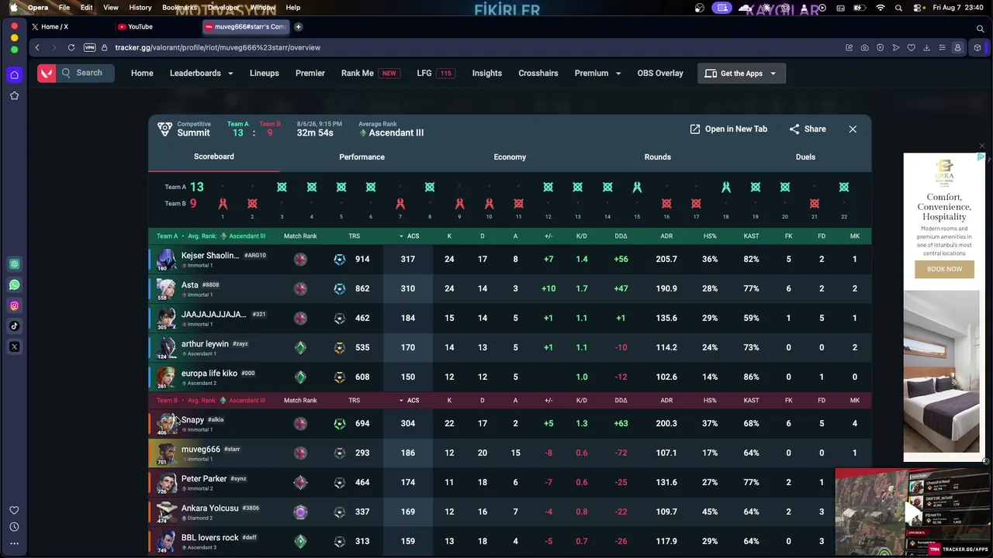Screen dimensions: 993x558
Task: Click the send (Flow) arrow icon in address bar
Action: [x=895, y=47]
